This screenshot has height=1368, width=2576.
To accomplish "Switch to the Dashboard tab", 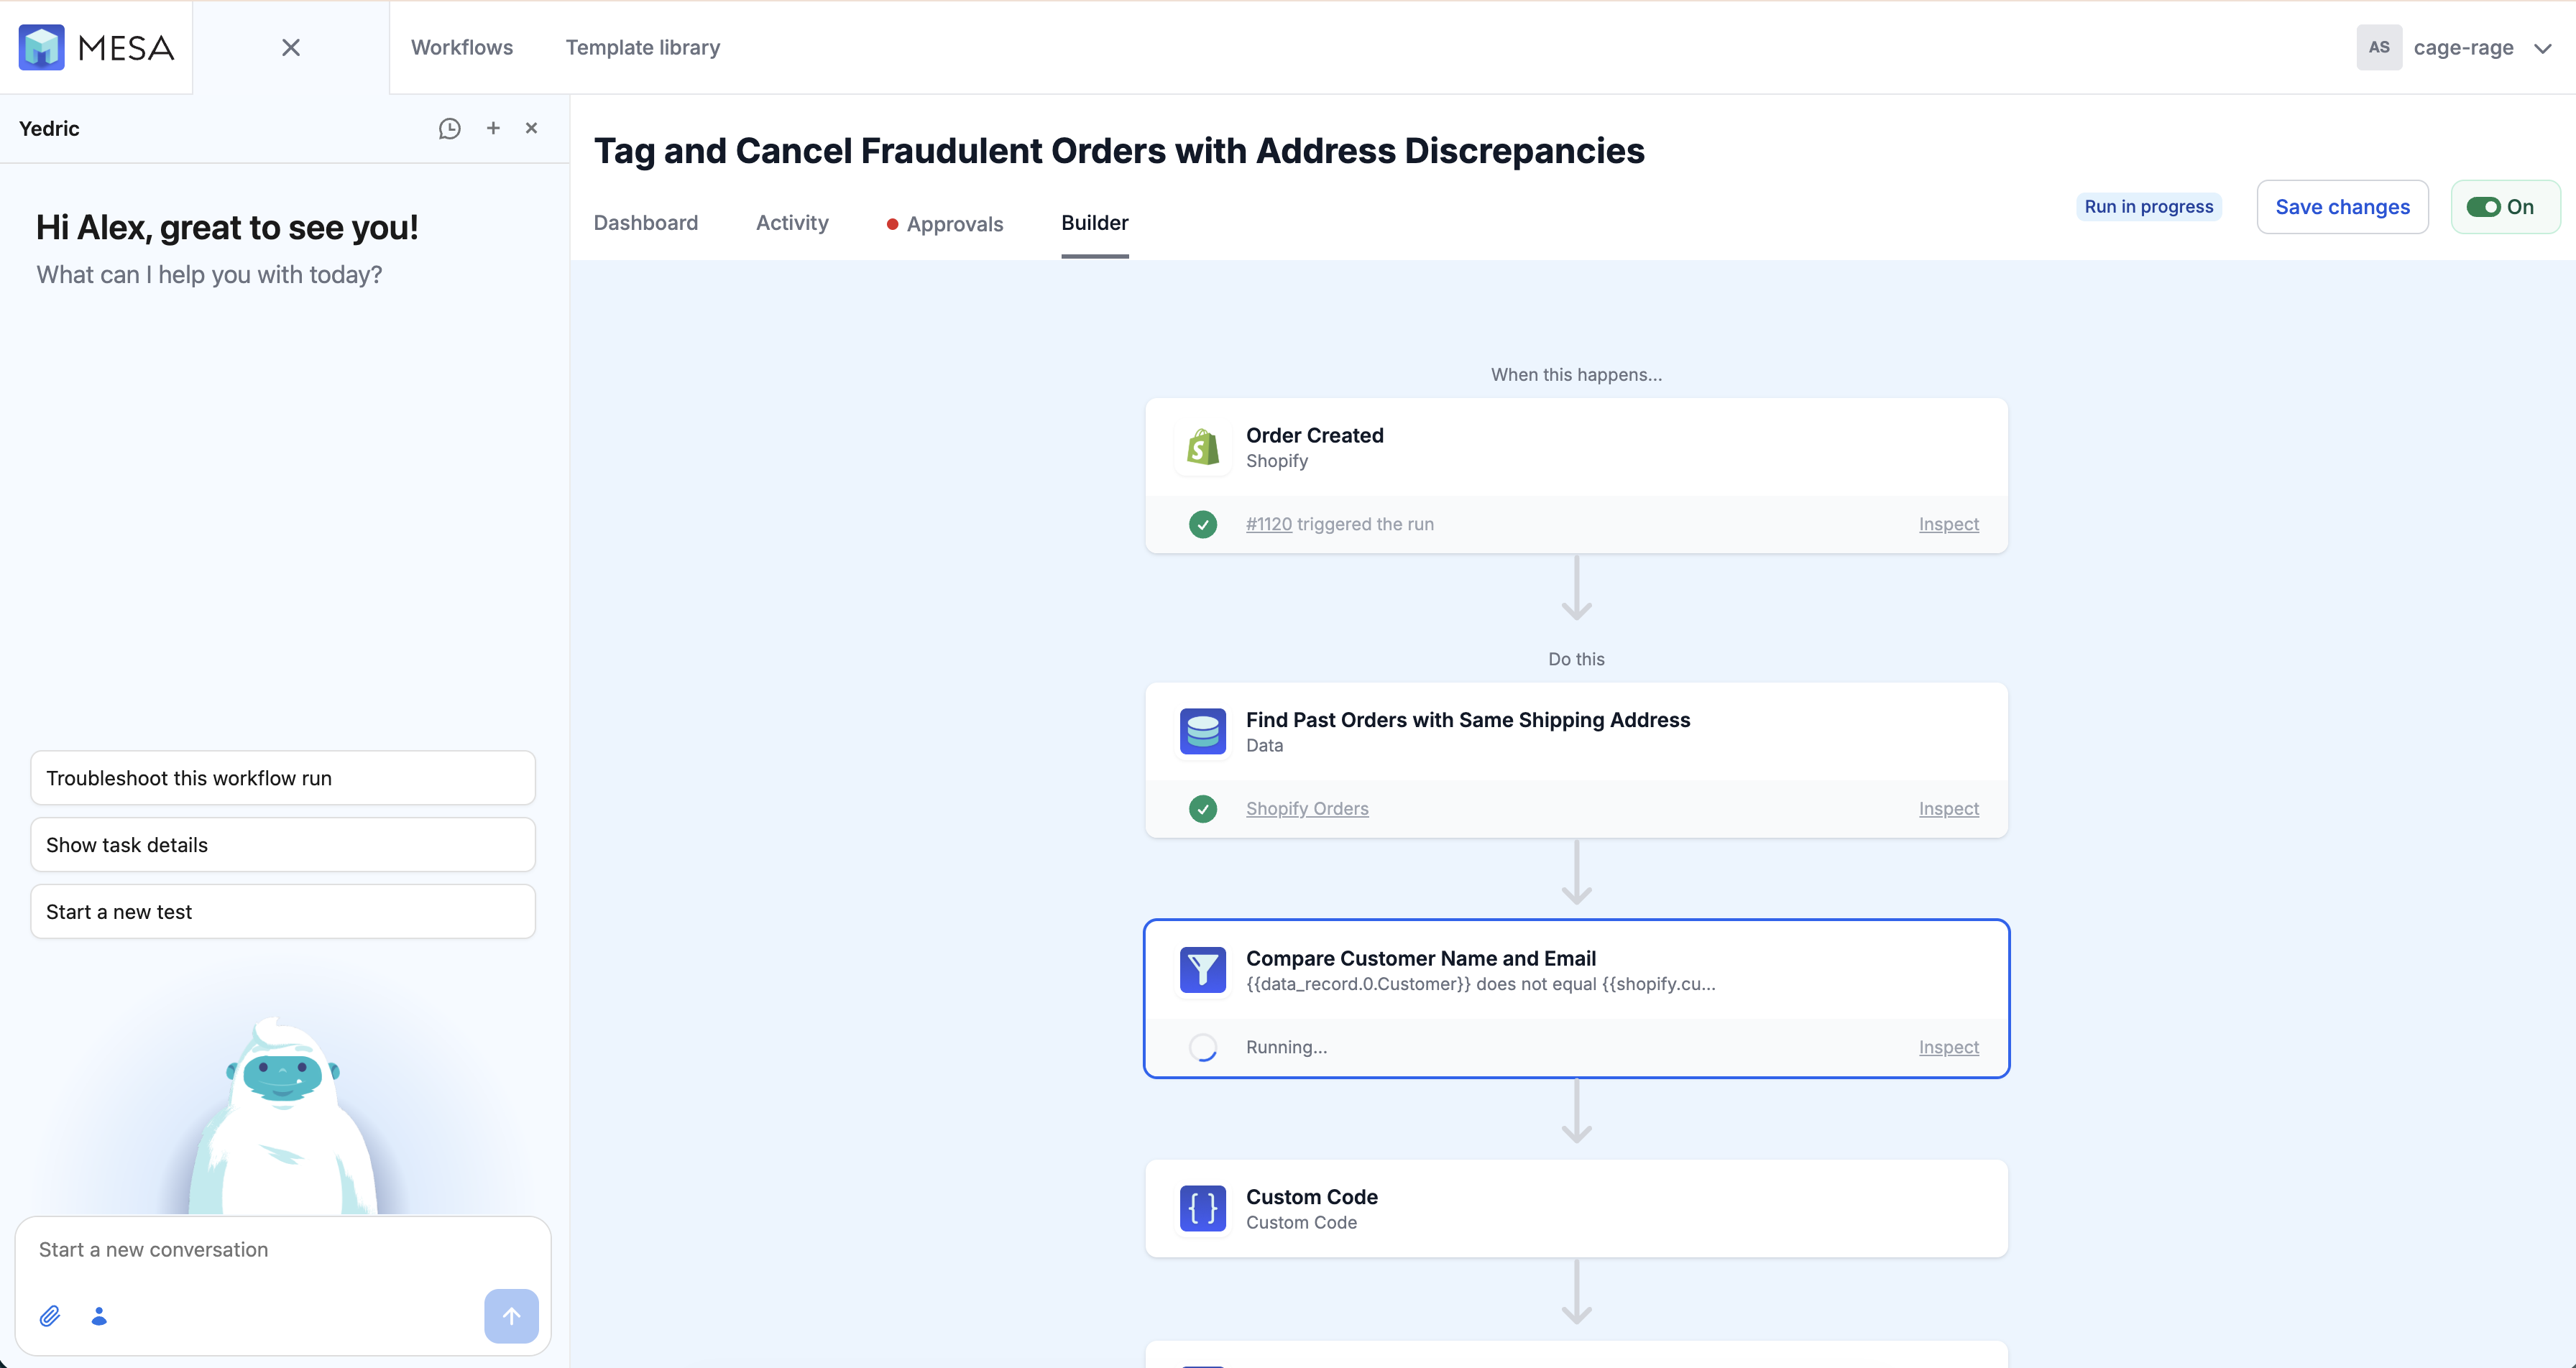I will [x=646, y=222].
